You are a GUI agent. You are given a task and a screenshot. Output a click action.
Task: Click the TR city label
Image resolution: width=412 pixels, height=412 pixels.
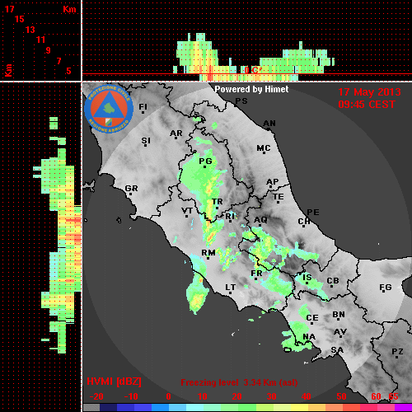click(218, 202)
